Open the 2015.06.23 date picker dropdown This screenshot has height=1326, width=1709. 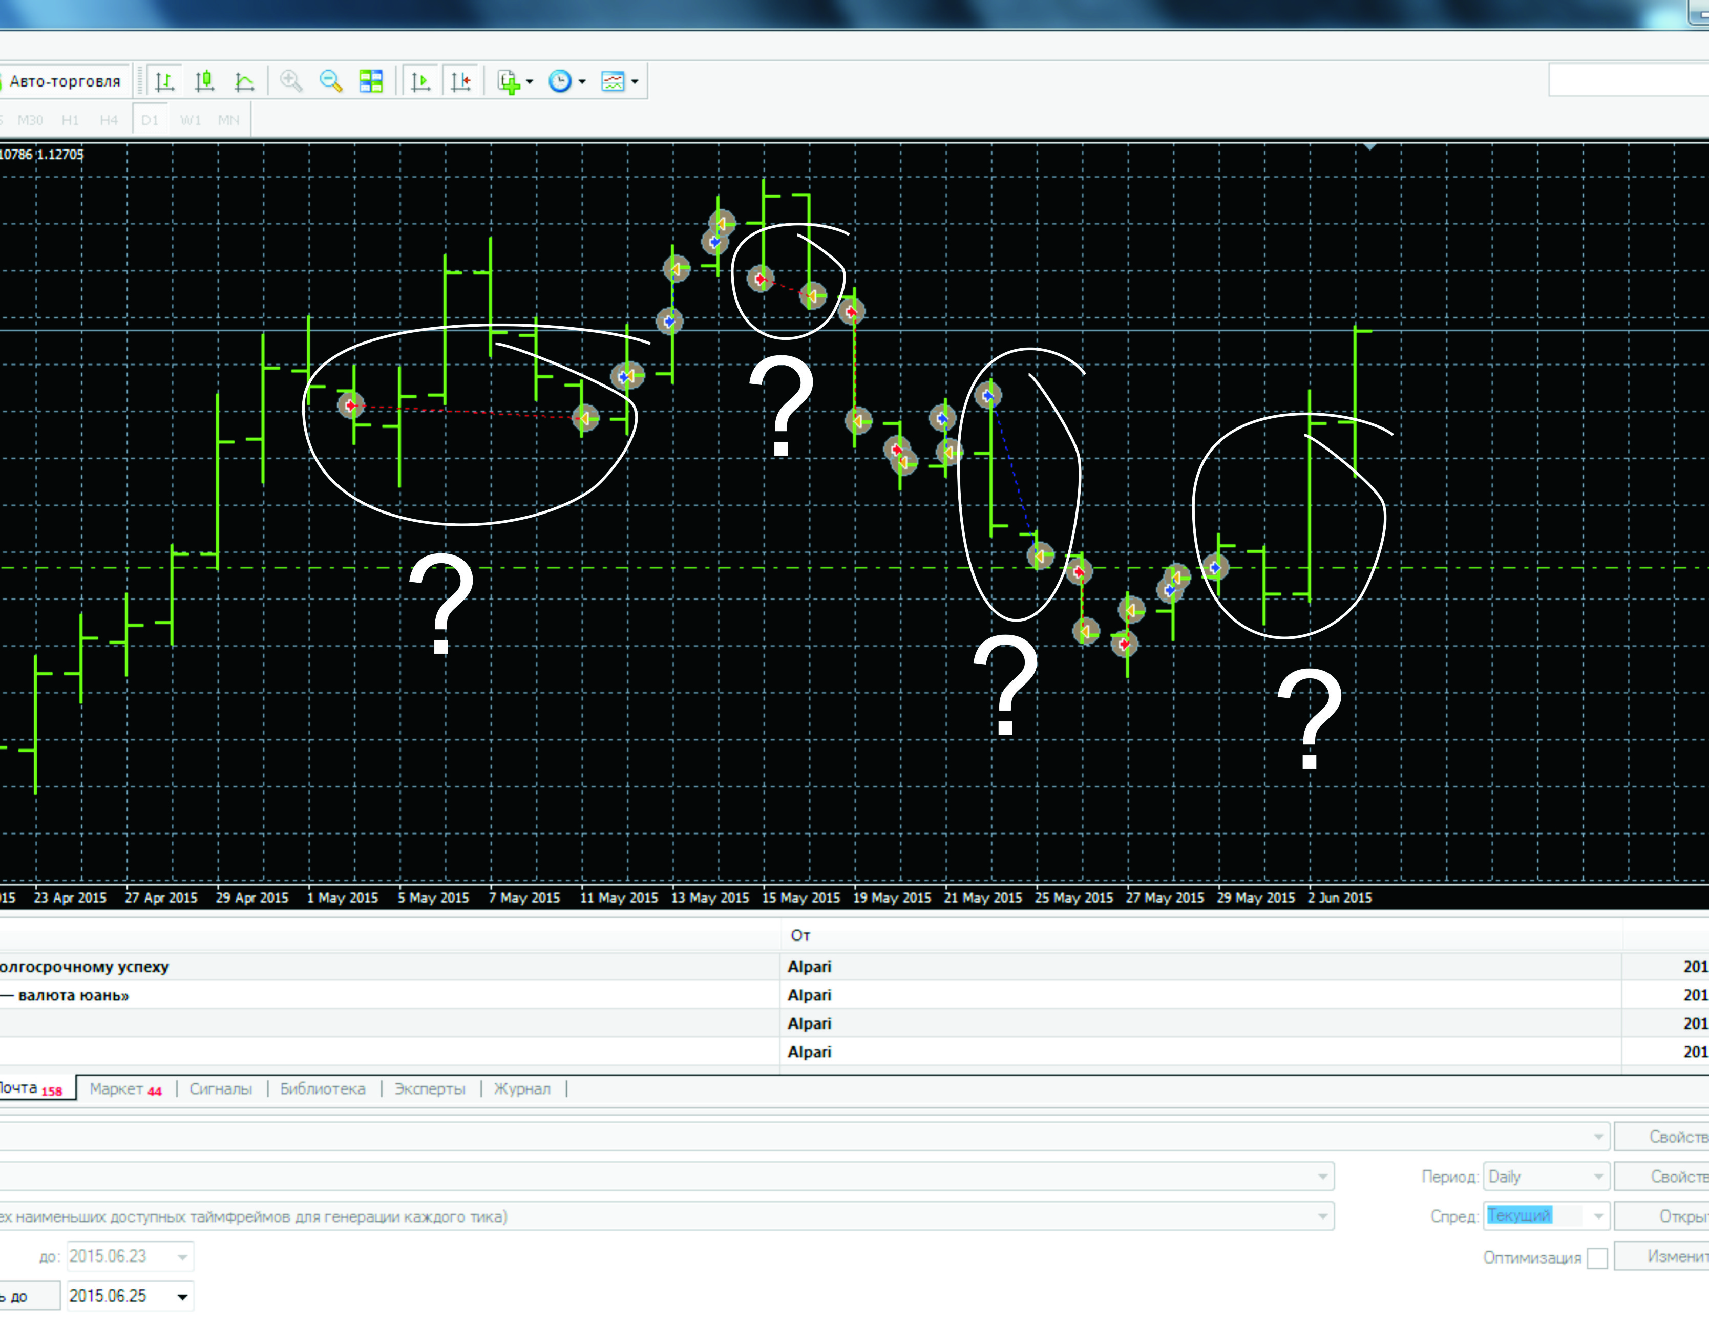(x=182, y=1257)
